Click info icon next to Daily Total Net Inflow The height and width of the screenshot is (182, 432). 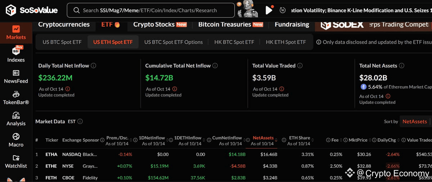click(94, 66)
